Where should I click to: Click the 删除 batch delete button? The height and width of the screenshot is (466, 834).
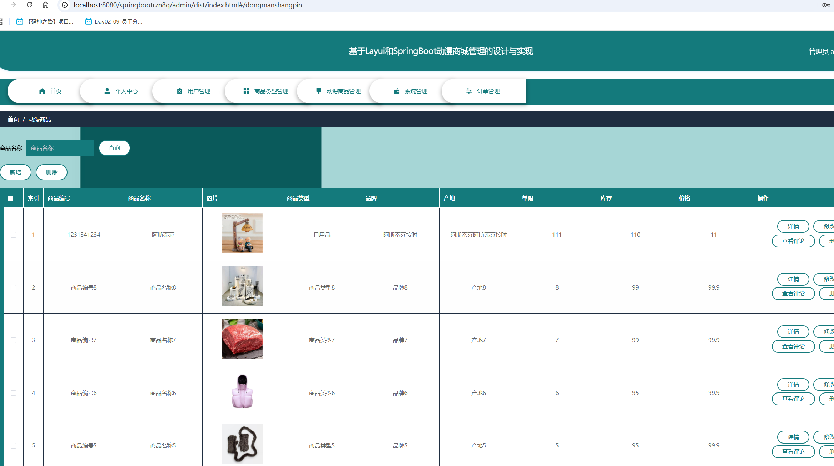(51, 172)
